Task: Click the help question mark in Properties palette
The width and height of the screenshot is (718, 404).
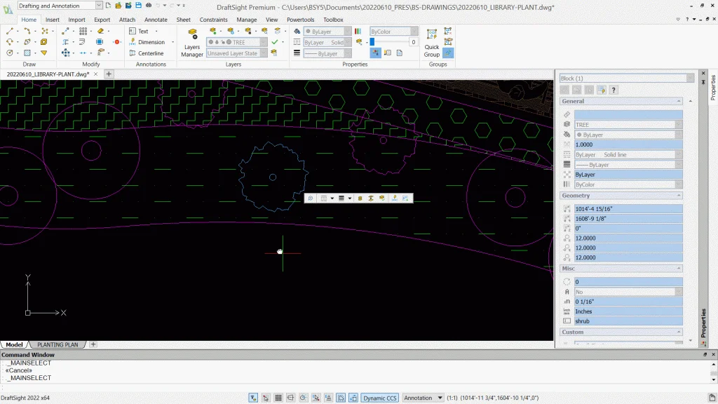Action: pyautogui.click(x=614, y=90)
